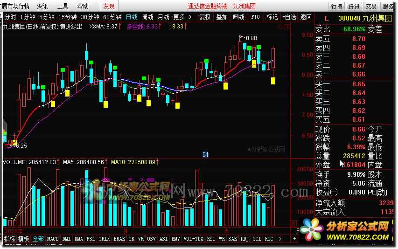
Task: Click the 委比 value -68.96%
Action: click(x=353, y=29)
